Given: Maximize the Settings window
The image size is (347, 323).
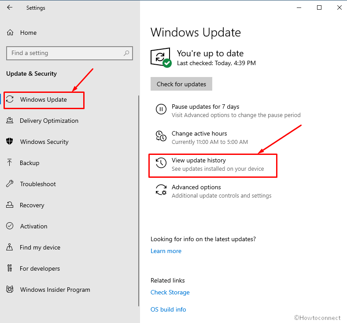Looking at the screenshot, I should (x=319, y=7).
